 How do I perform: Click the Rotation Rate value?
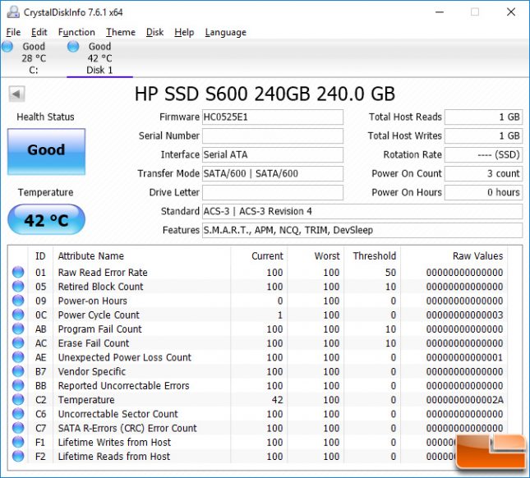pyautogui.click(x=483, y=154)
